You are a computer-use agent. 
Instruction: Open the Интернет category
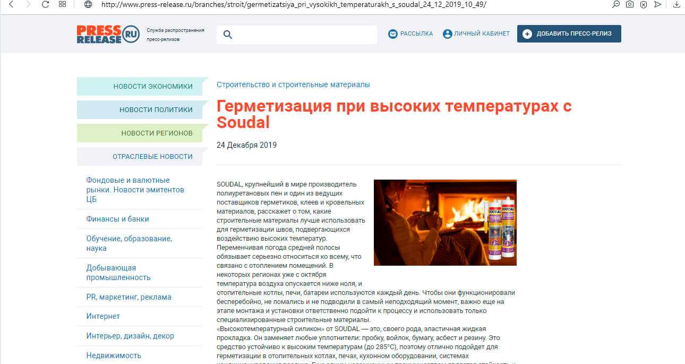coord(103,316)
